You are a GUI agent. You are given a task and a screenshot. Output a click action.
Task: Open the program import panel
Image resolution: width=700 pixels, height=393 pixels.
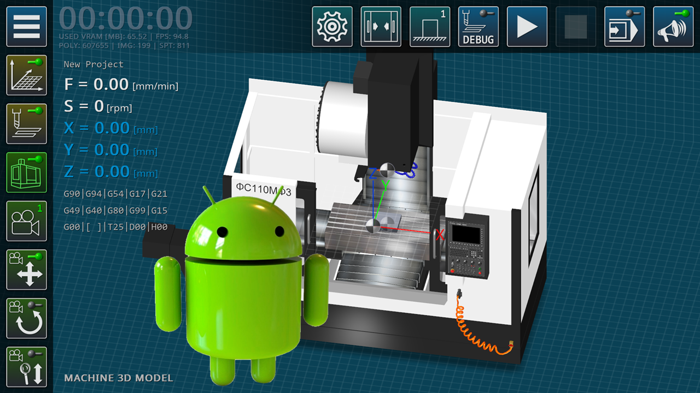coord(624,26)
